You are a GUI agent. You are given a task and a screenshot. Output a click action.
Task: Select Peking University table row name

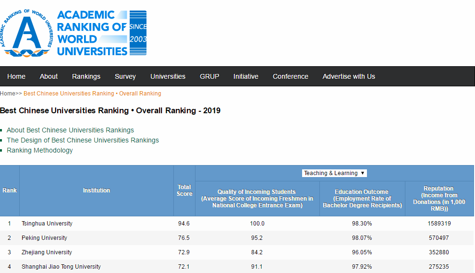(x=44, y=238)
